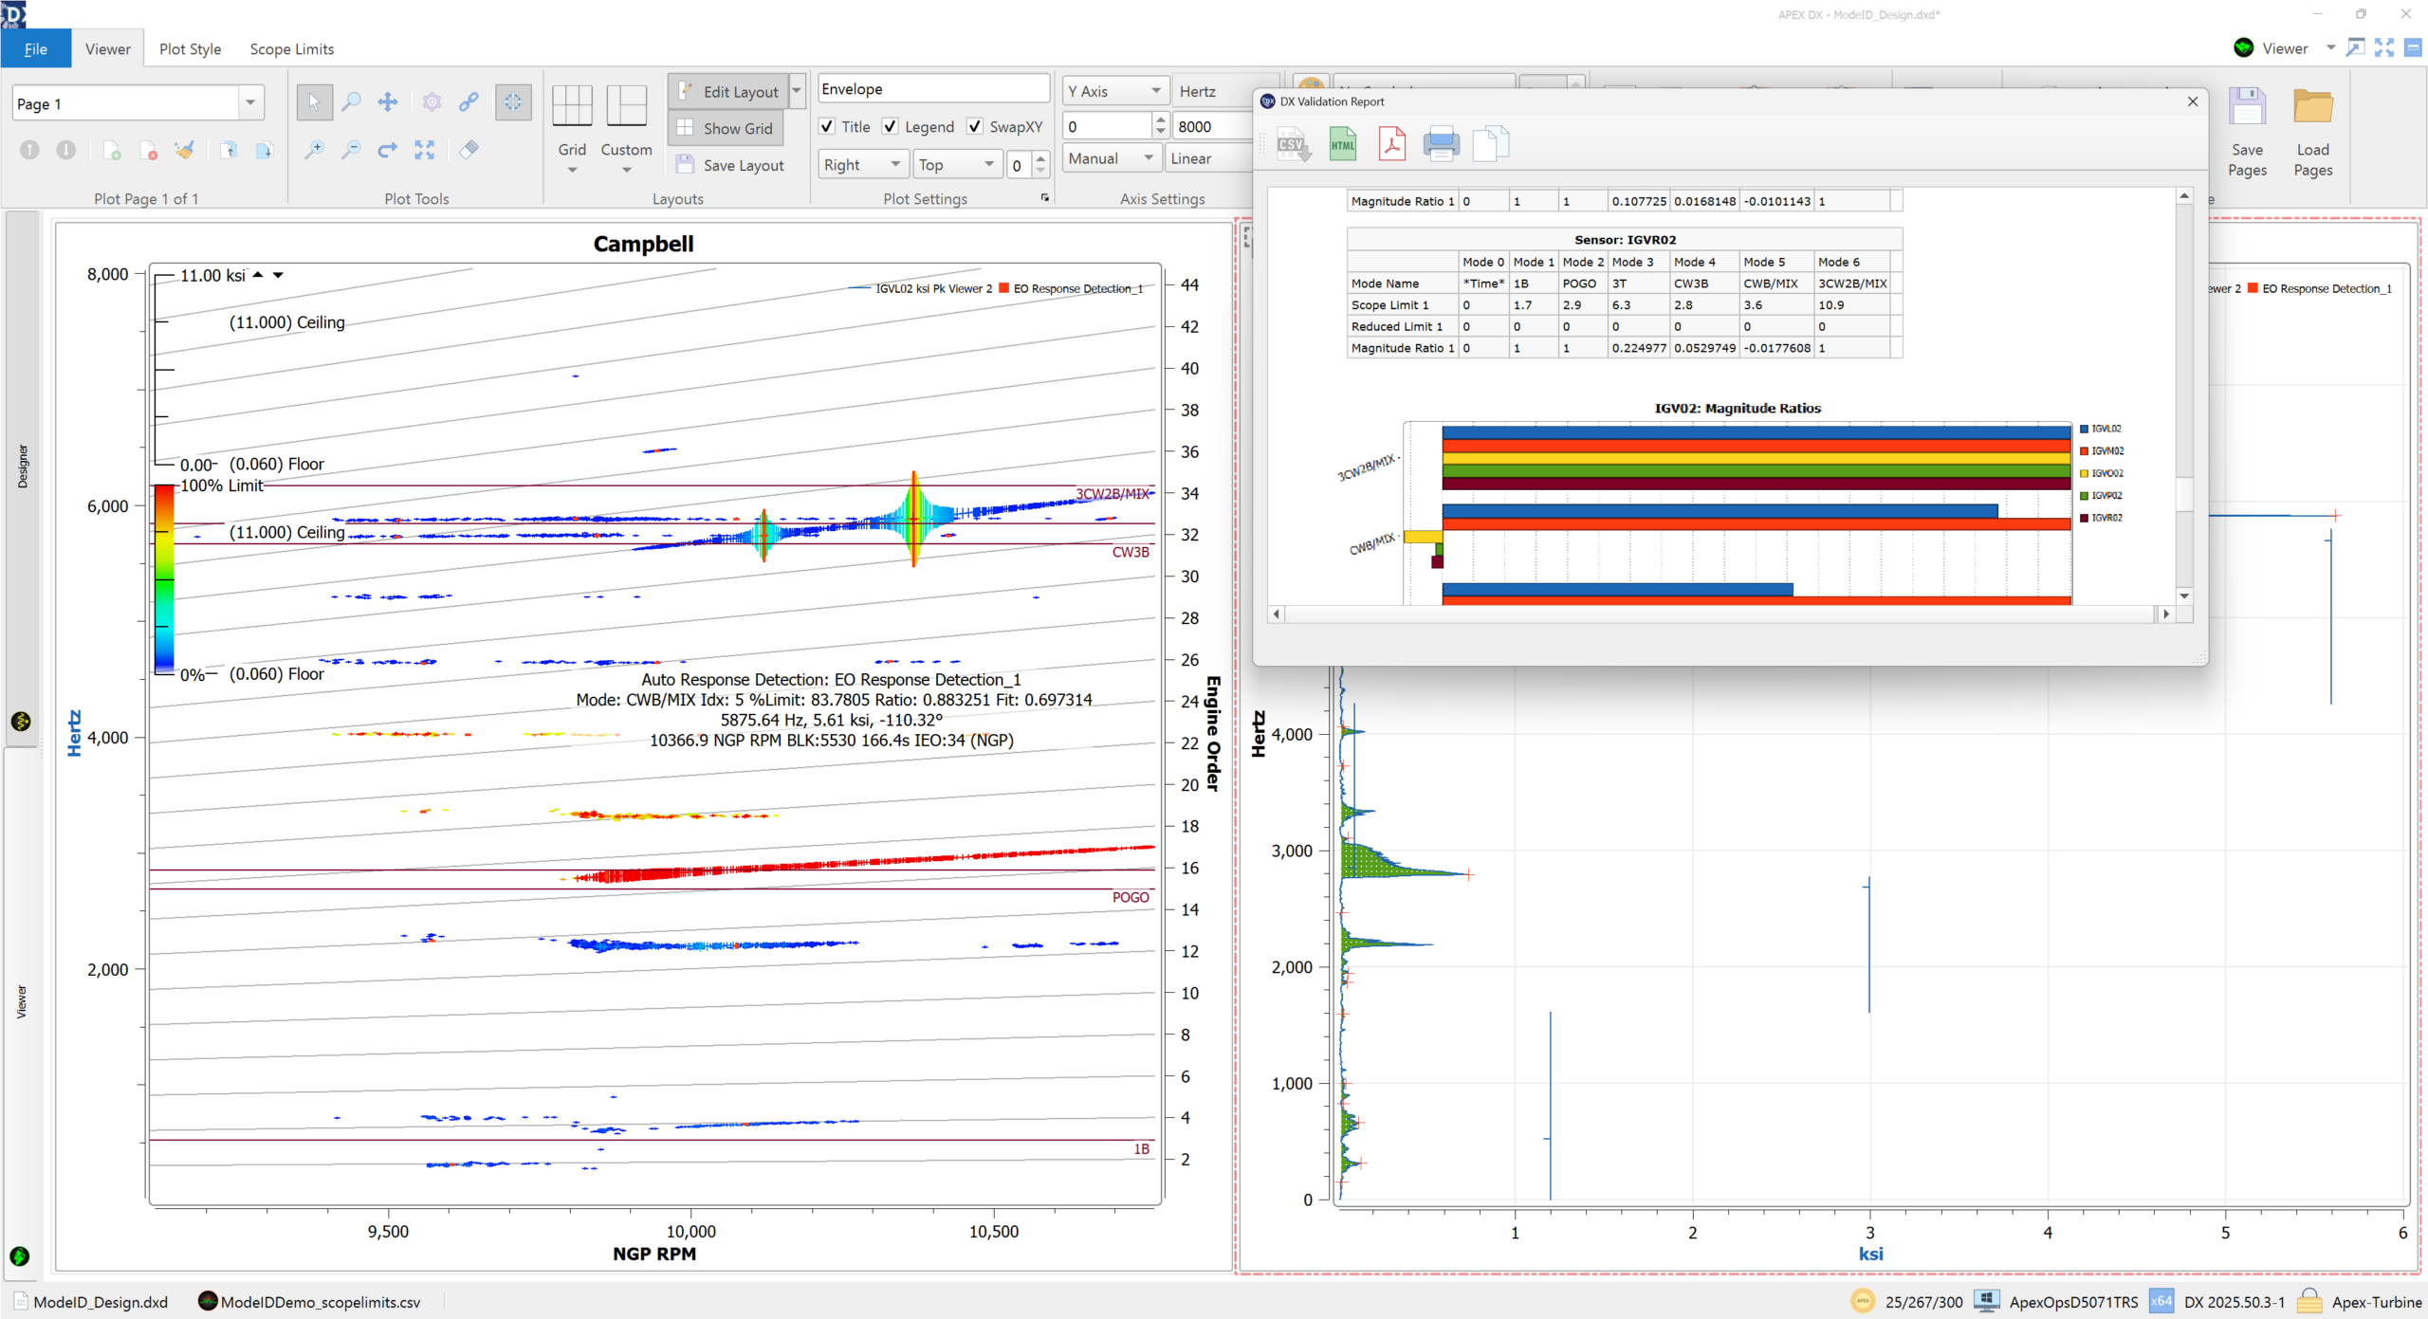Click the zoom in magnifier tool
The width and height of the screenshot is (2428, 1319).
314,150
